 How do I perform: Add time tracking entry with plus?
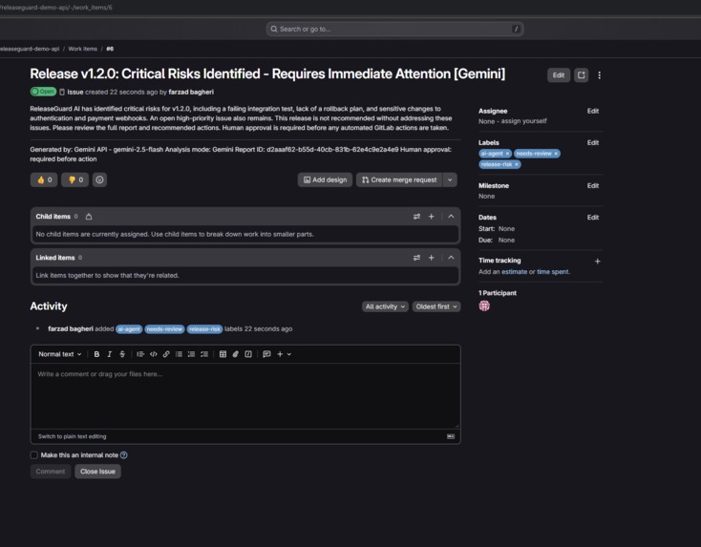(x=597, y=261)
